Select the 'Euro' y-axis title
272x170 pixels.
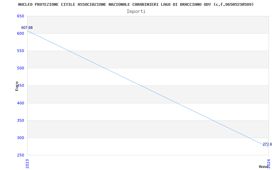(x=17, y=86)
